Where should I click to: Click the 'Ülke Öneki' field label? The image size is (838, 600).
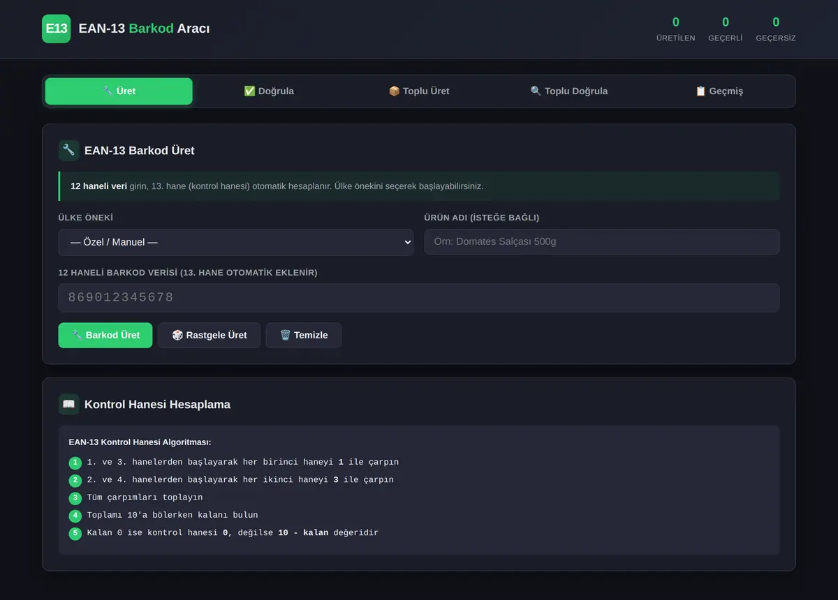point(86,218)
